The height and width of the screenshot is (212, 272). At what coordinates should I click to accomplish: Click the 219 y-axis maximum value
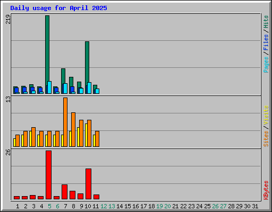pos(8,19)
